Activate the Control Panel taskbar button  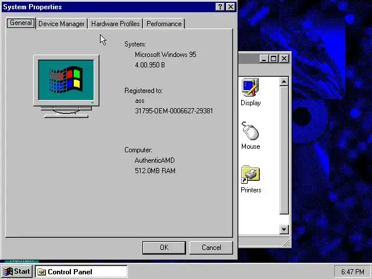(81, 271)
